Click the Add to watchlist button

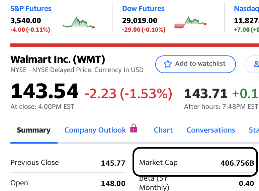coord(195,64)
